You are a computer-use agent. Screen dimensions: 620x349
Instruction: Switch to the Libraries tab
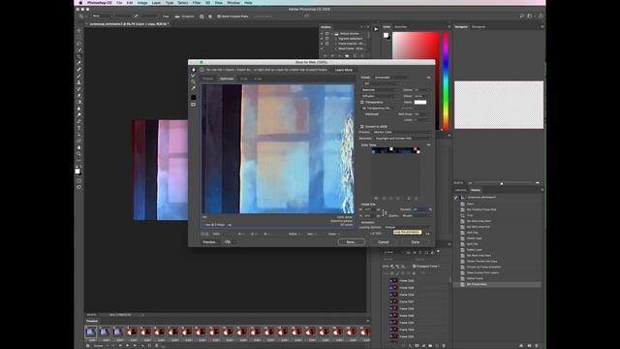pyautogui.click(x=461, y=190)
